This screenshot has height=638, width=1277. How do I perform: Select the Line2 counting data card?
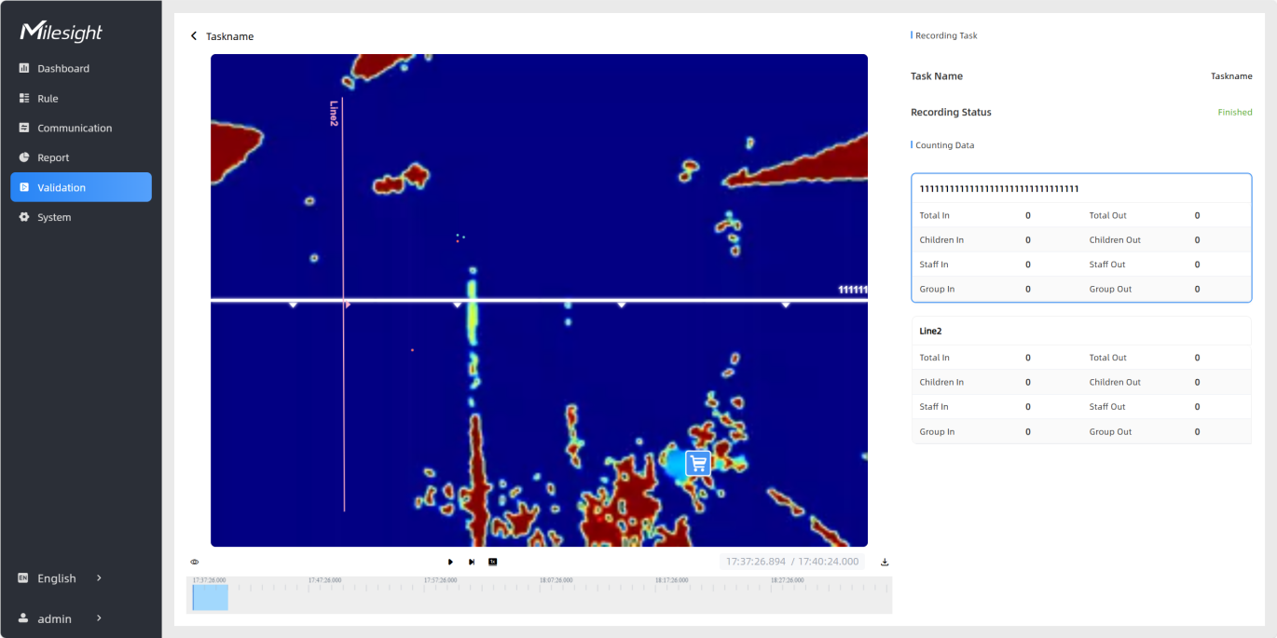(x=1081, y=380)
